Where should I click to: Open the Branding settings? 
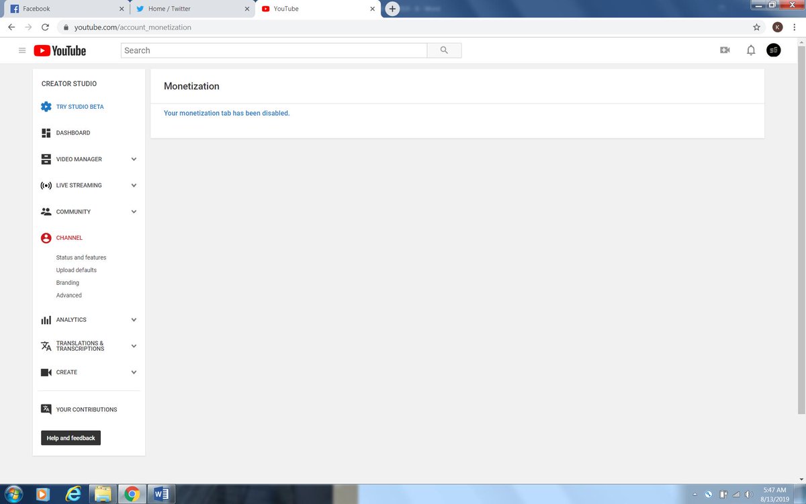(x=68, y=283)
